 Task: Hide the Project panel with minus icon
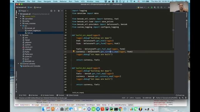click(x=62, y=11)
